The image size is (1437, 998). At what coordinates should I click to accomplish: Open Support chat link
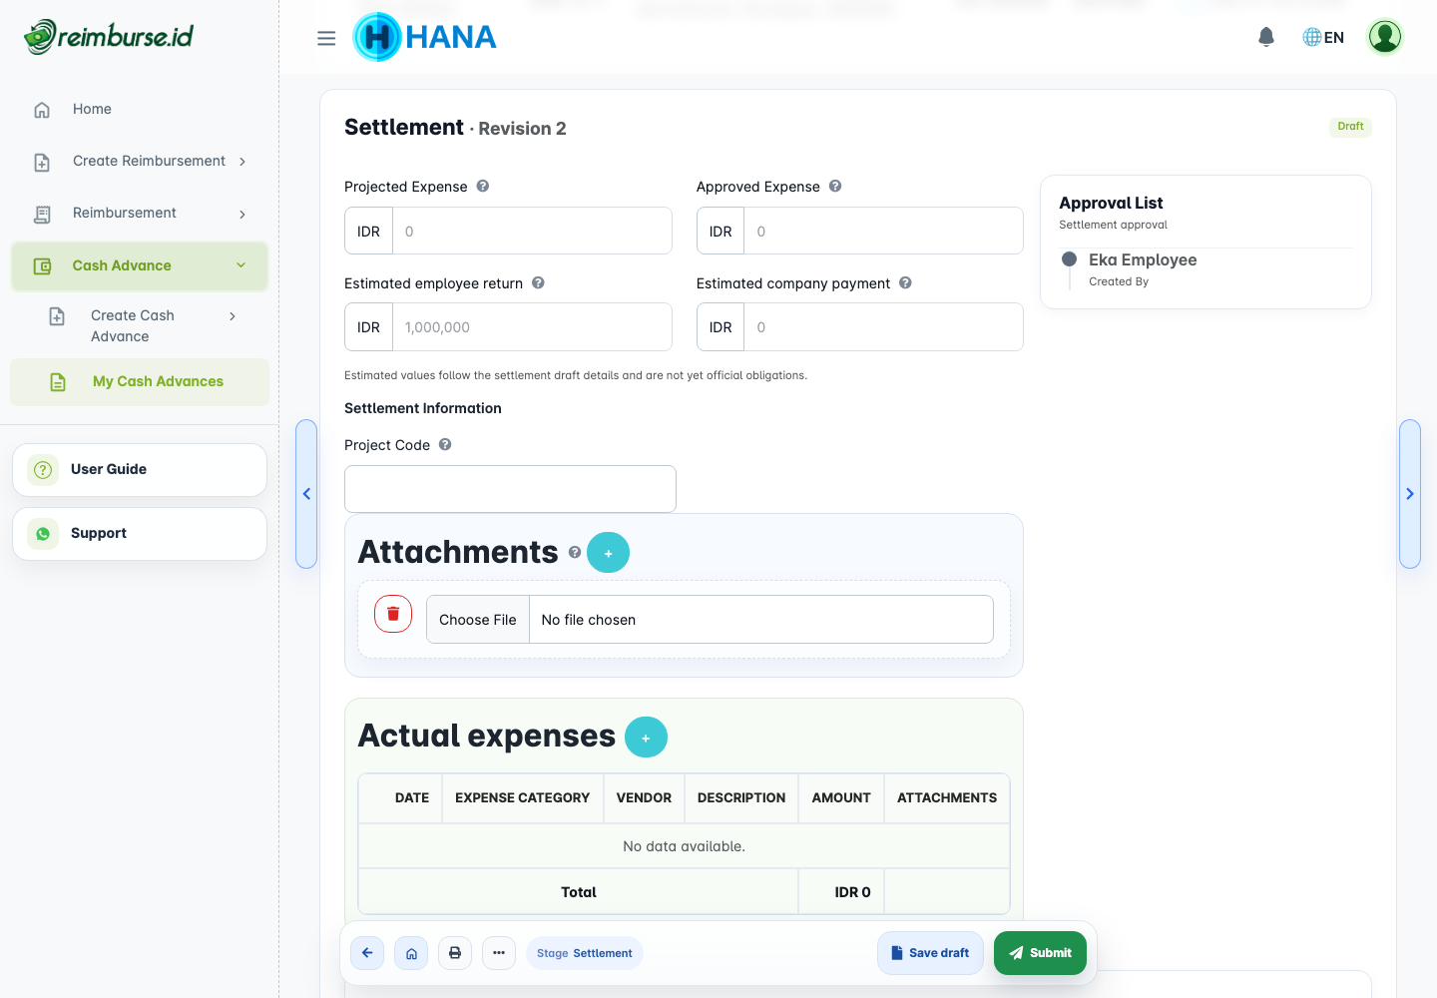tap(140, 534)
